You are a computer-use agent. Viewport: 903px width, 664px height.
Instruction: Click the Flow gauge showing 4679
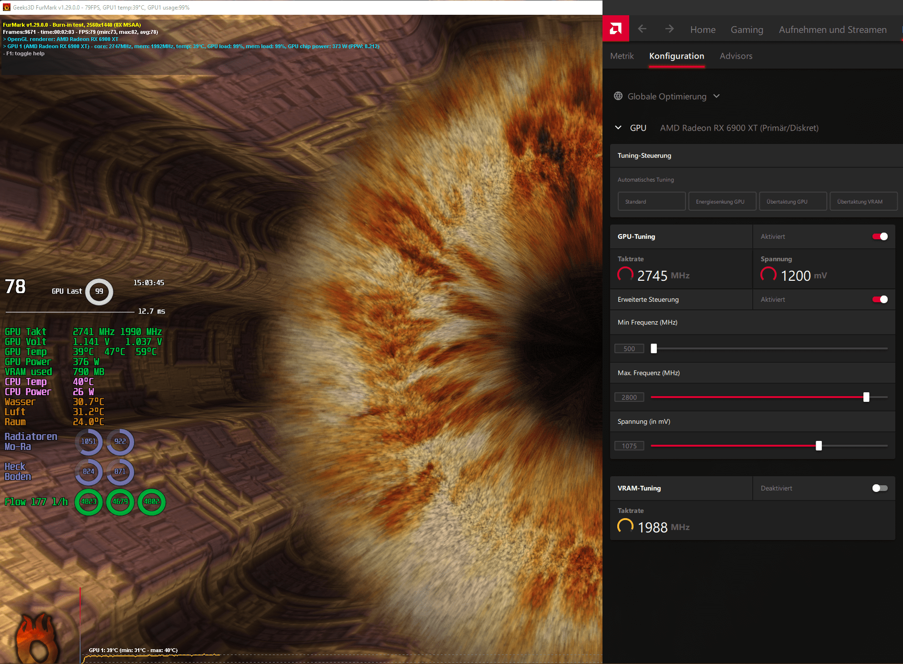(120, 501)
